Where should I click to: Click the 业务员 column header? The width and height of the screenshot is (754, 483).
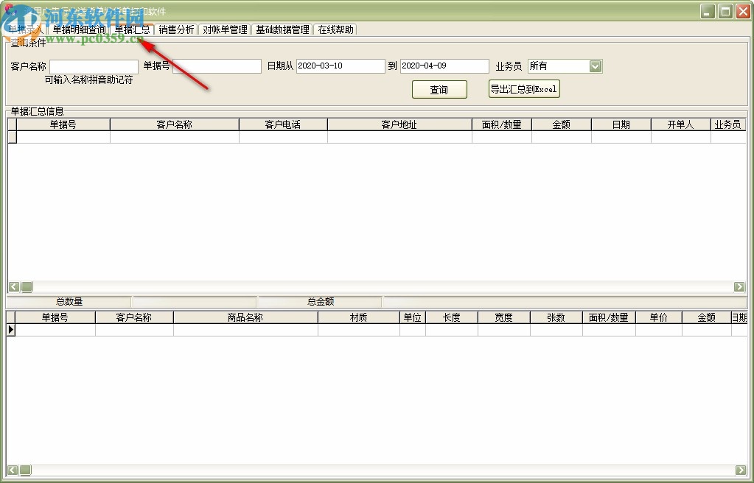click(x=728, y=124)
